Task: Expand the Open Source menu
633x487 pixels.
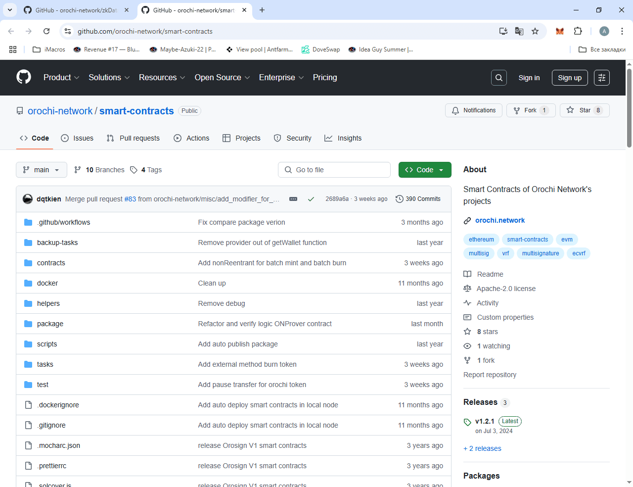Action: click(223, 78)
